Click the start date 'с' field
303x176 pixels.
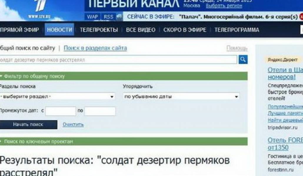tap(61, 111)
